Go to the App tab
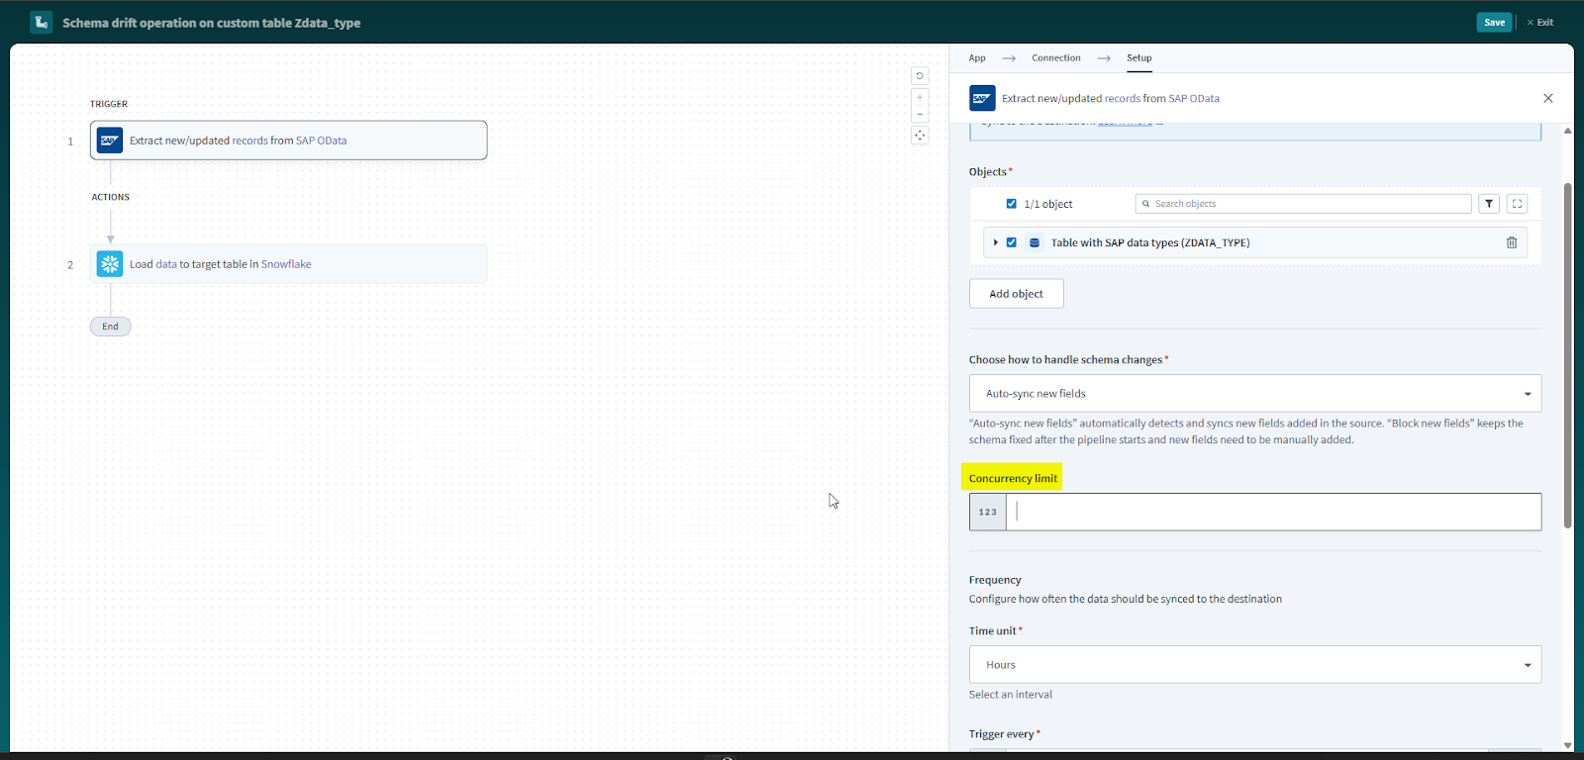This screenshot has height=760, width=1584. click(x=976, y=58)
